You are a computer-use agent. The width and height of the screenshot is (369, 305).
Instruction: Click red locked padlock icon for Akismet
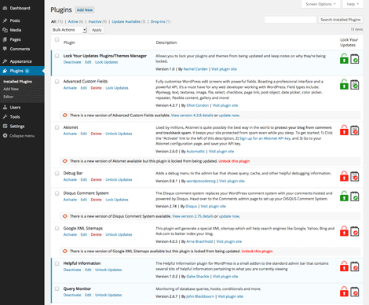pos(344,130)
